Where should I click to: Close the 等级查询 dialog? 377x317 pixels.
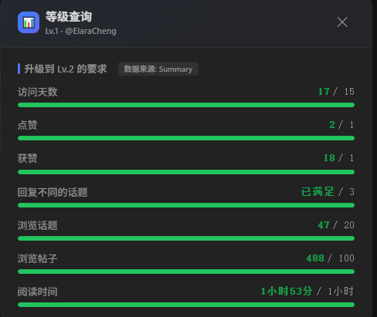click(342, 22)
